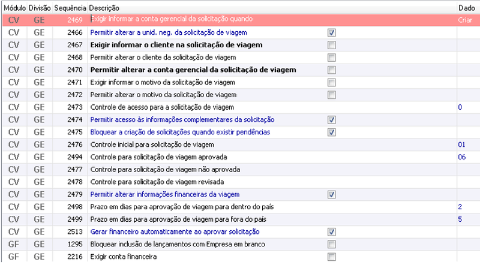Enable 'Exigir conta financeira' checkbox
This screenshot has height=265, width=480.
coord(332,257)
